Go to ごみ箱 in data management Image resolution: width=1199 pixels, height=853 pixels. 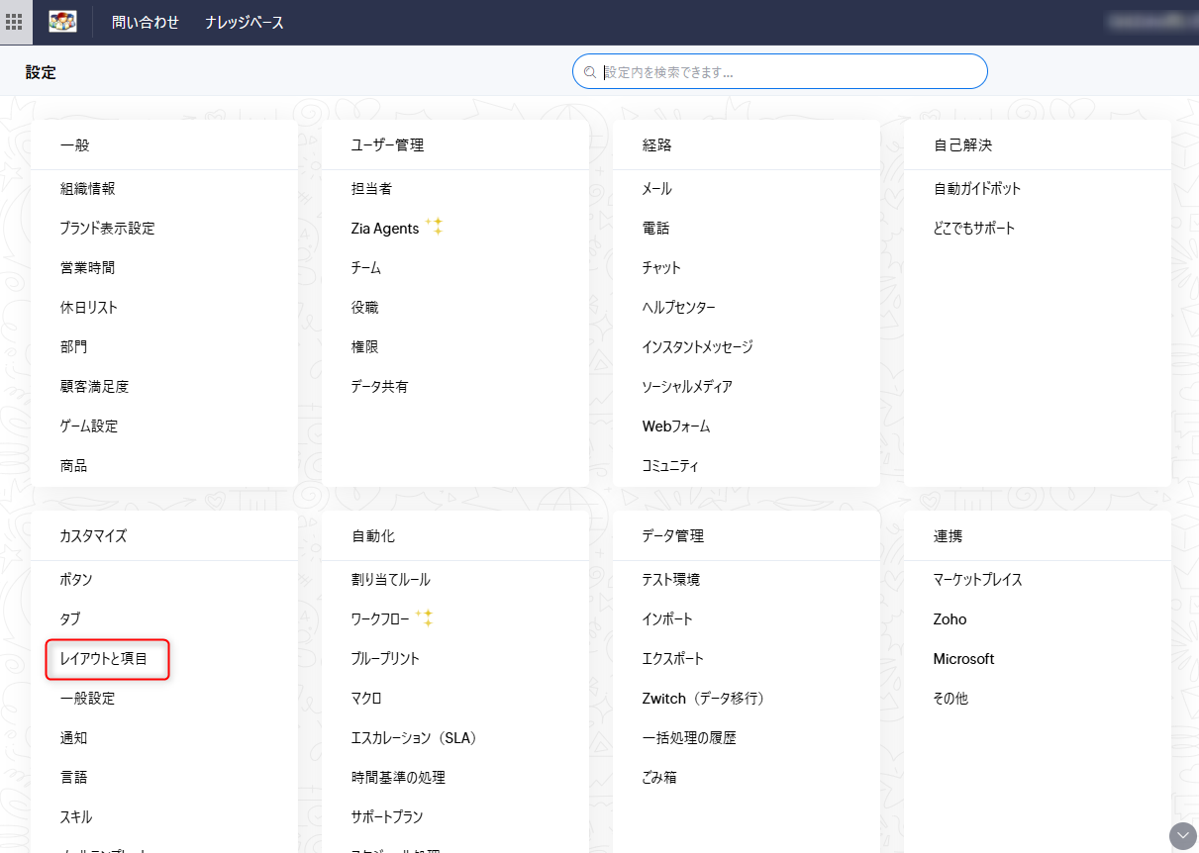658,778
